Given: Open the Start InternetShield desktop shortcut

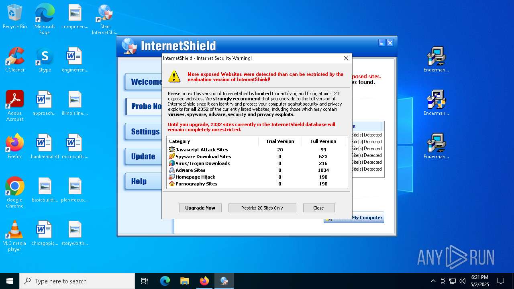Looking at the screenshot, I should pyautogui.click(x=105, y=19).
